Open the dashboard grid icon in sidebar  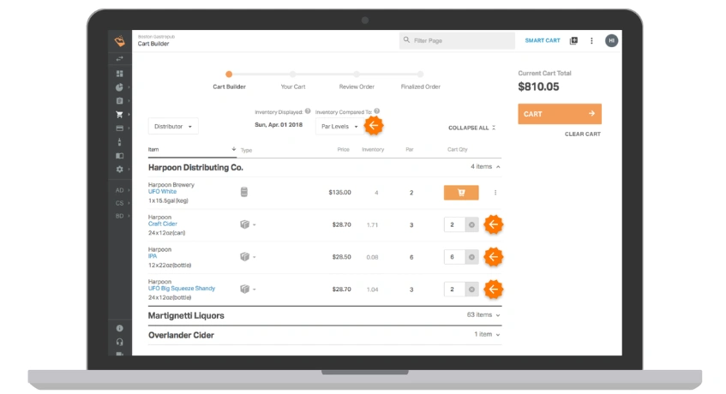pyautogui.click(x=119, y=74)
